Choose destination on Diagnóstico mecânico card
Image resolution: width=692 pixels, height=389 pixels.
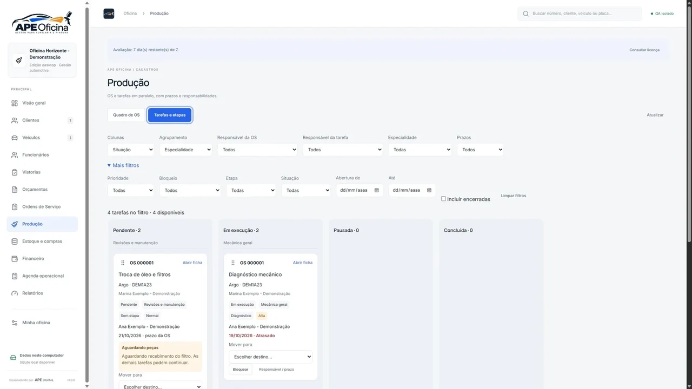(270, 357)
